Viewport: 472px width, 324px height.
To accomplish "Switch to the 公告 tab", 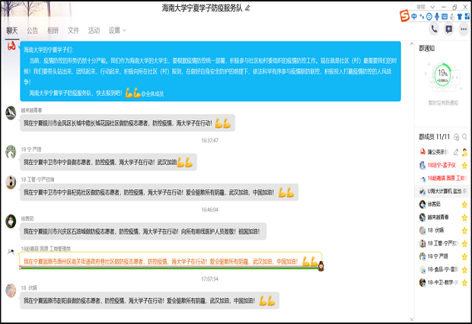I will 32,30.
